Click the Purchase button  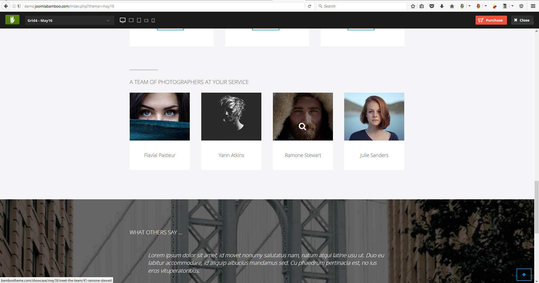[491, 20]
